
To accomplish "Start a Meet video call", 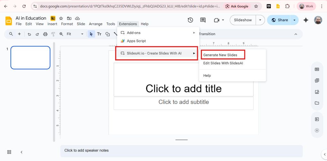I will tap(217, 20).
